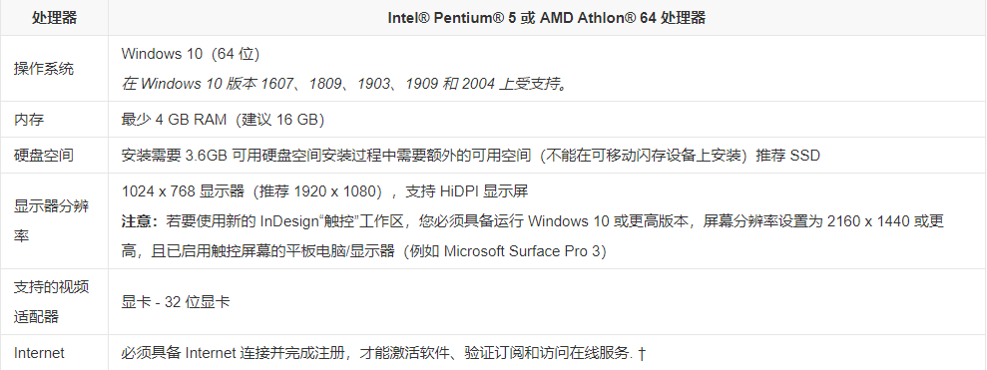Click the dagger footnote mark after 在线服务

click(x=641, y=353)
